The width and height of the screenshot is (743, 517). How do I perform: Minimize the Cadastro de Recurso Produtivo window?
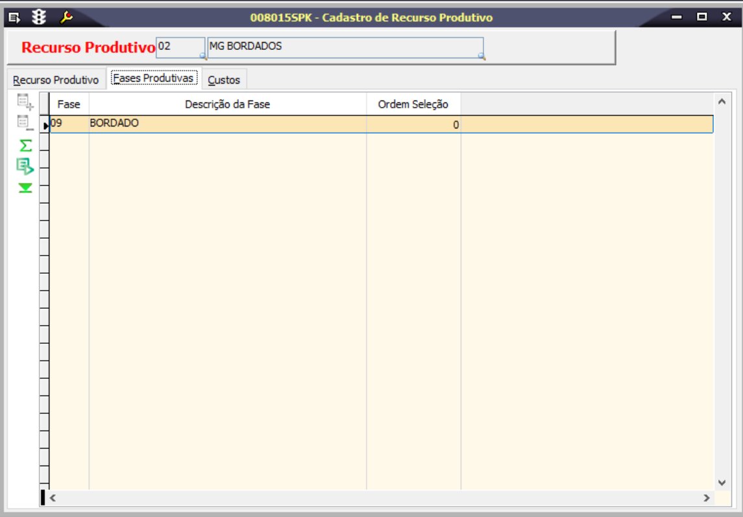click(x=677, y=17)
